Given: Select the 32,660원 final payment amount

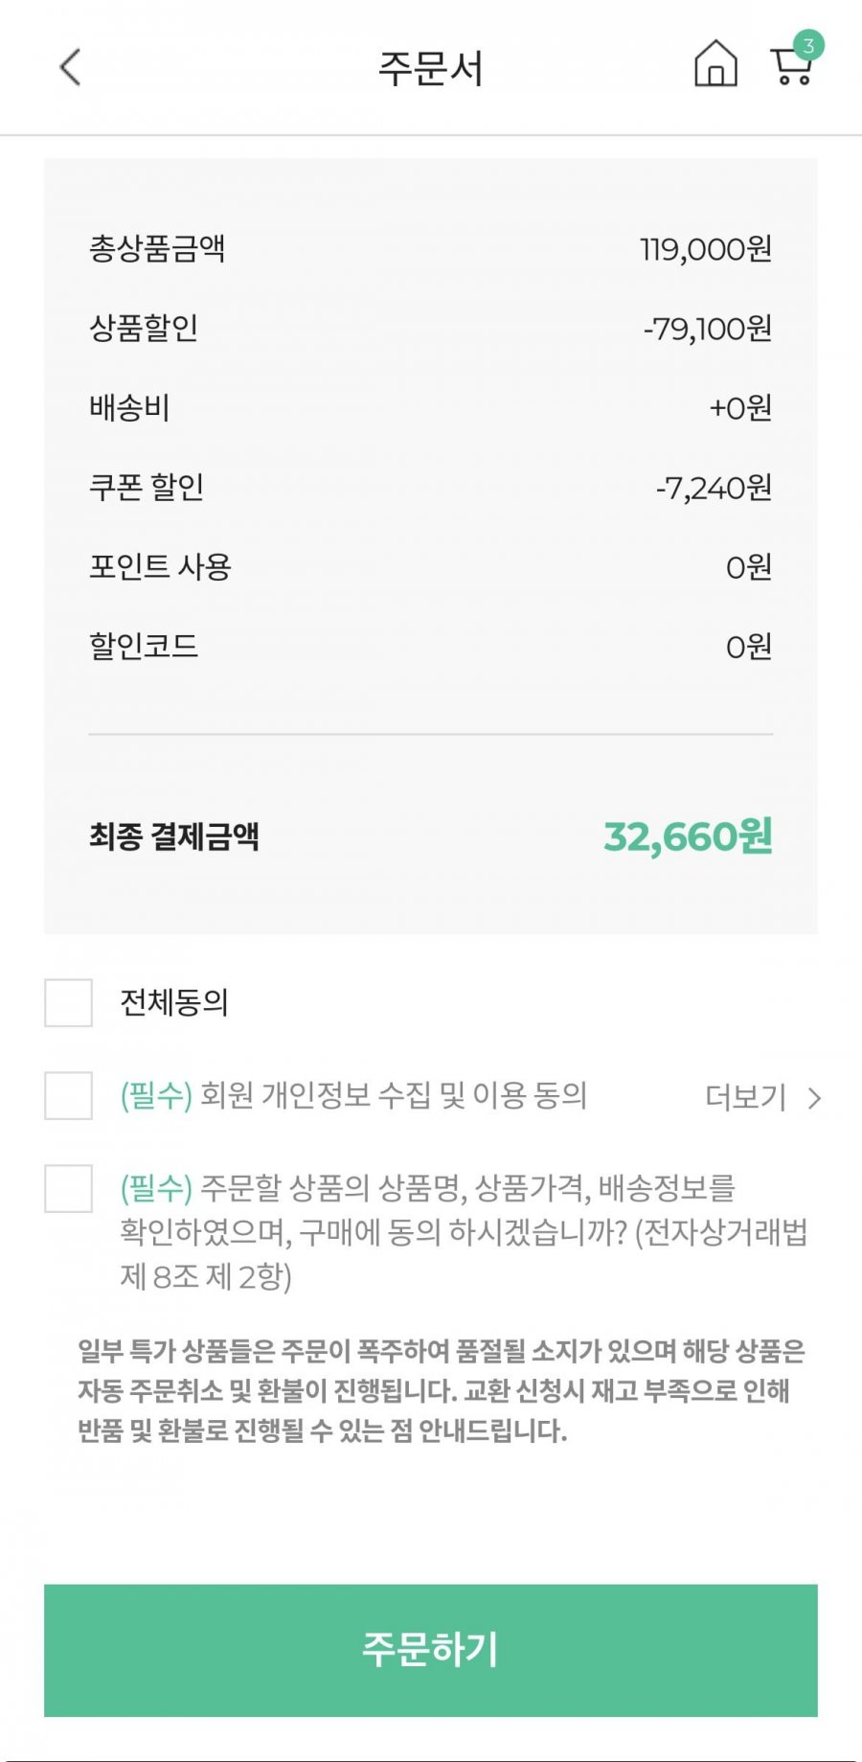Looking at the screenshot, I should 688,836.
